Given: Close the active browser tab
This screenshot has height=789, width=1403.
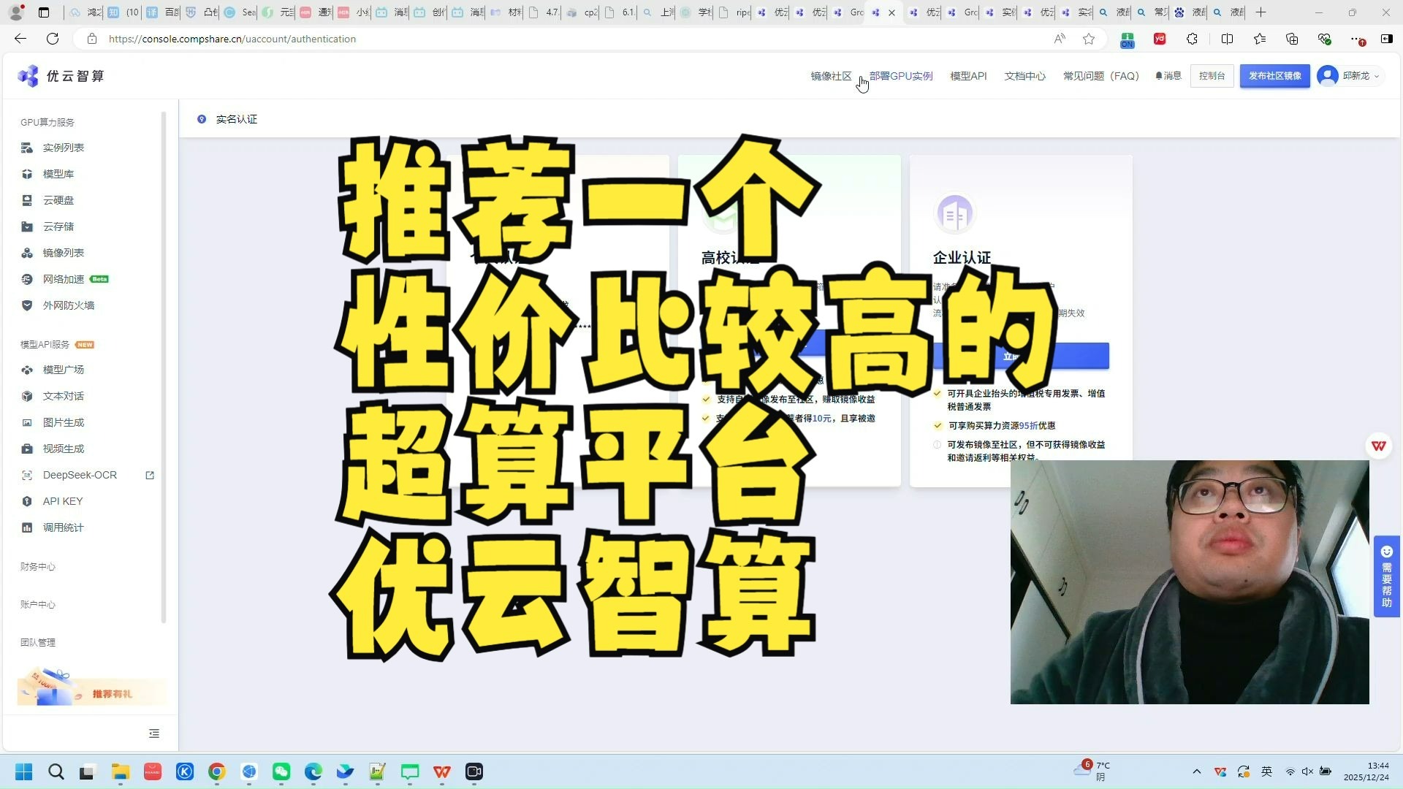Looking at the screenshot, I should 891,12.
